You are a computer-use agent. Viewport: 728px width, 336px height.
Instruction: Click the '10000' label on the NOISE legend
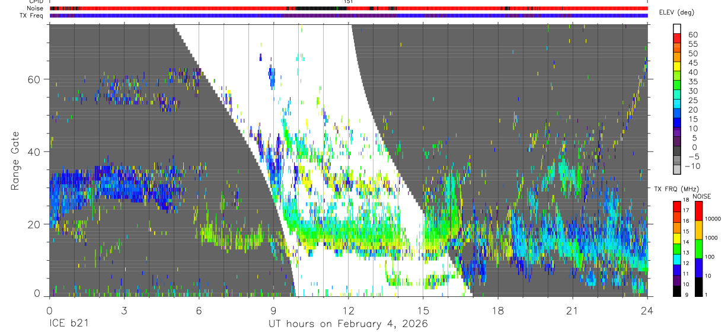pyautogui.click(x=713, y=219)
